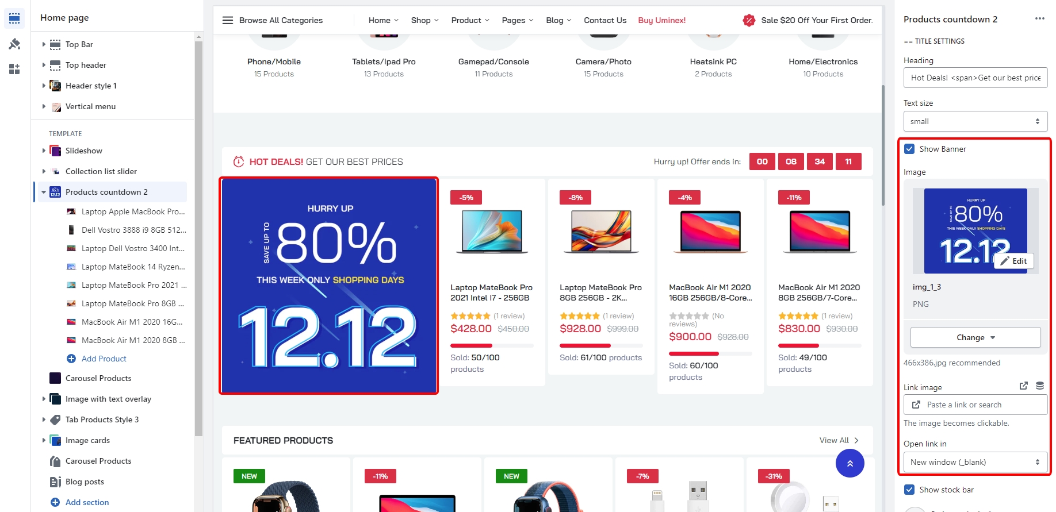Click the Browse All Categories hamburger icon

[228, 20]
